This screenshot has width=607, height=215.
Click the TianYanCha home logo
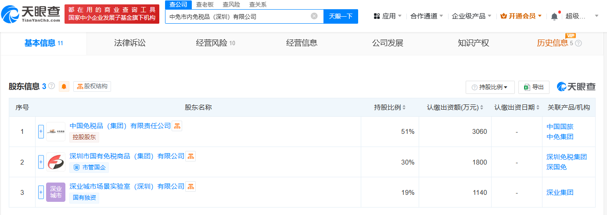tap(31, 14)
